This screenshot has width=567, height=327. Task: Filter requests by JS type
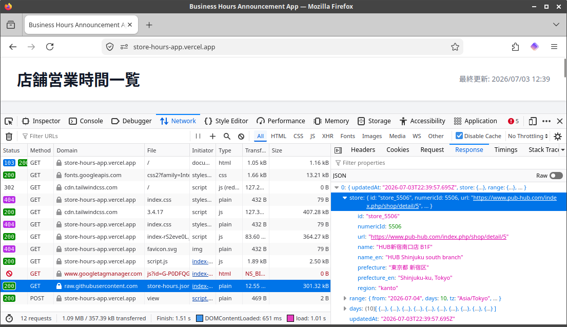(x=312, y=137)
